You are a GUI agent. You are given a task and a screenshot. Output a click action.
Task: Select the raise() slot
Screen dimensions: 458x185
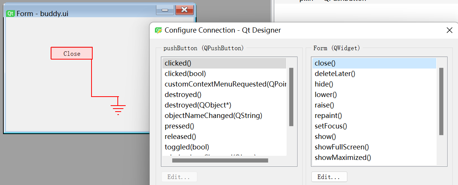point(374,105)
